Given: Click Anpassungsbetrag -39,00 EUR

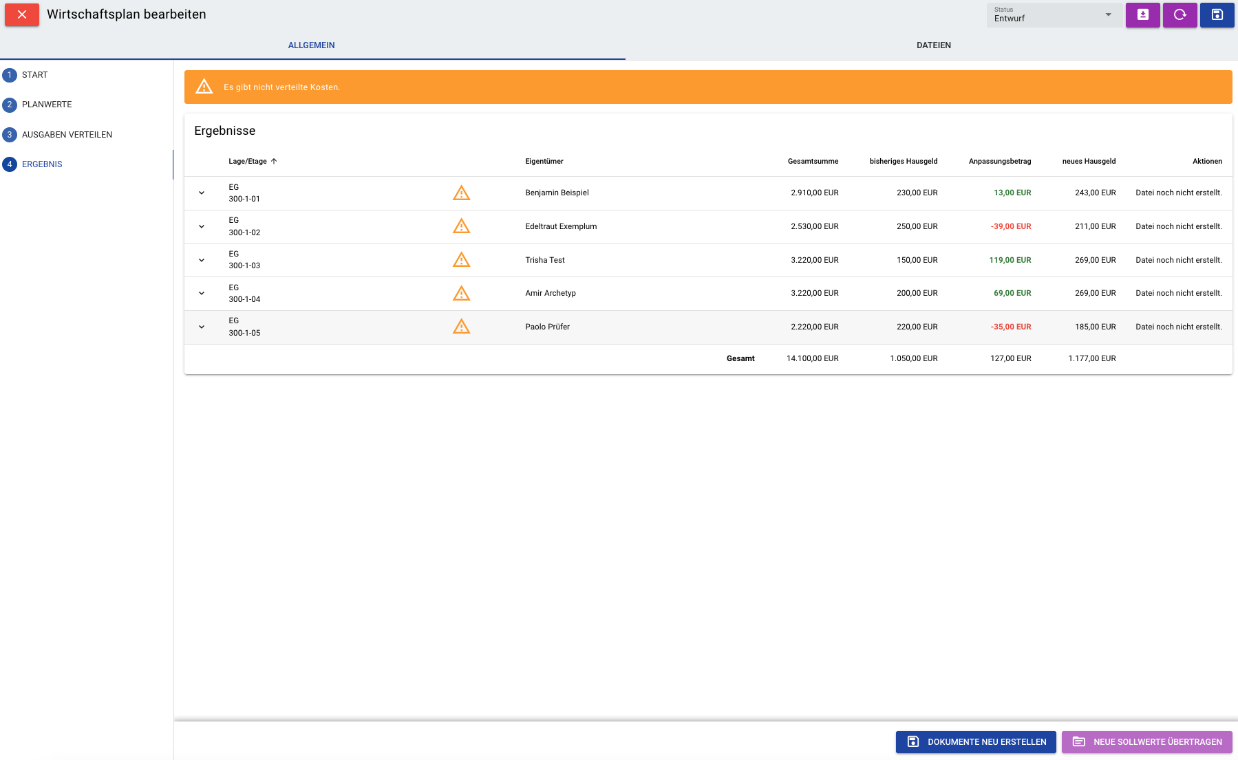Looking at the screenshot, I should point(1011,227).
